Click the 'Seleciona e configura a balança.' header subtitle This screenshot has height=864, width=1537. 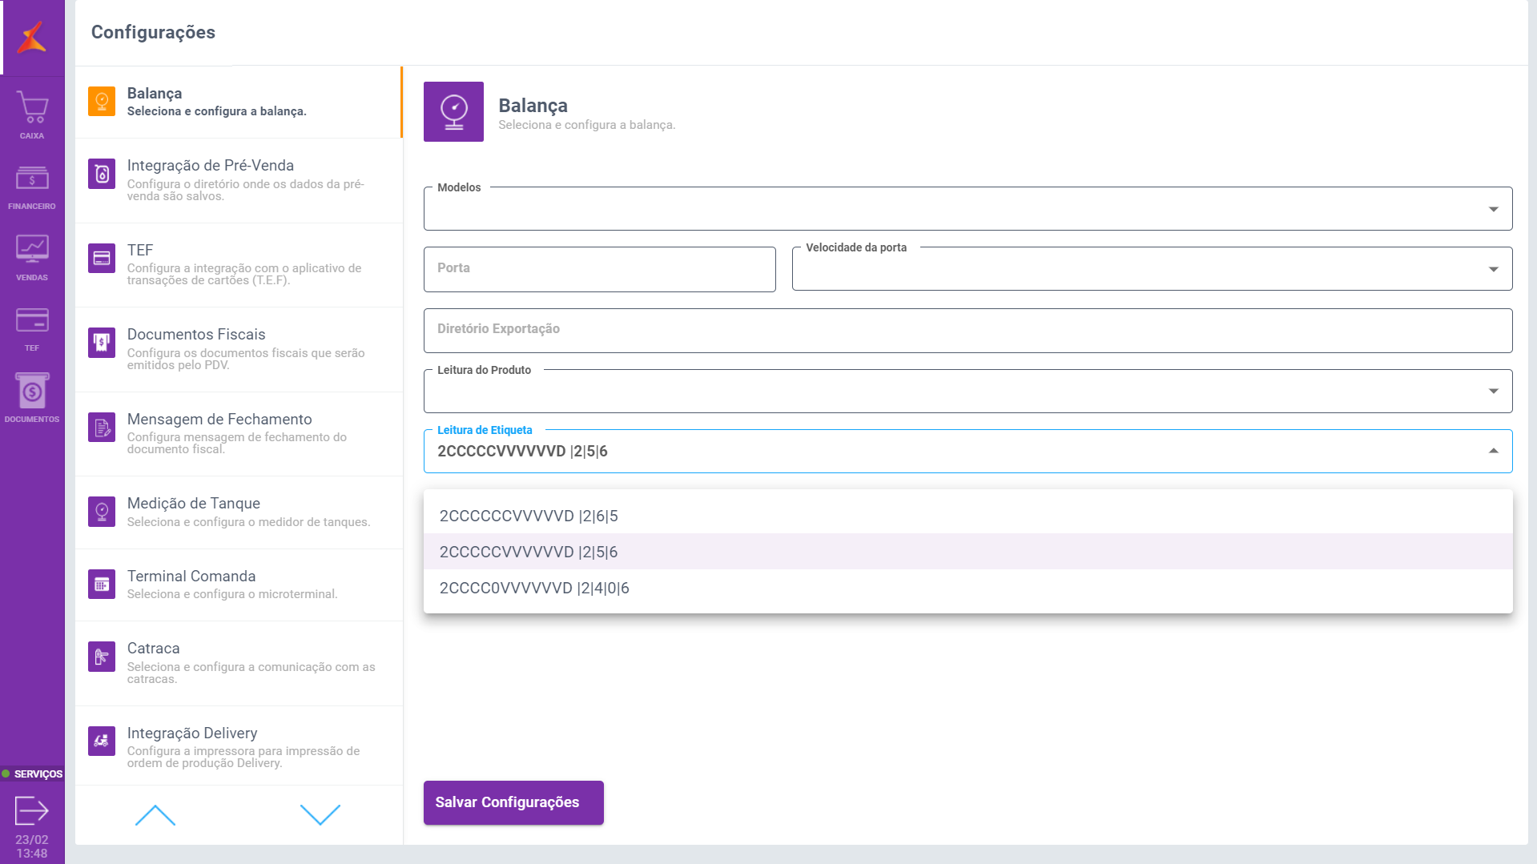(x=587, y=125)
